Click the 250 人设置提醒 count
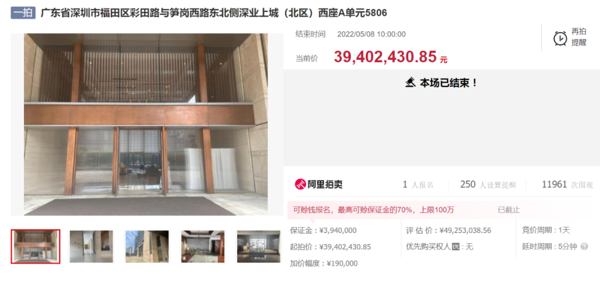600x283 pixels. (488, 185)
